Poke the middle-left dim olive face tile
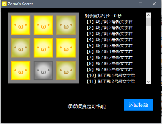This screenshot has height=124, width=162. point(21,48)
